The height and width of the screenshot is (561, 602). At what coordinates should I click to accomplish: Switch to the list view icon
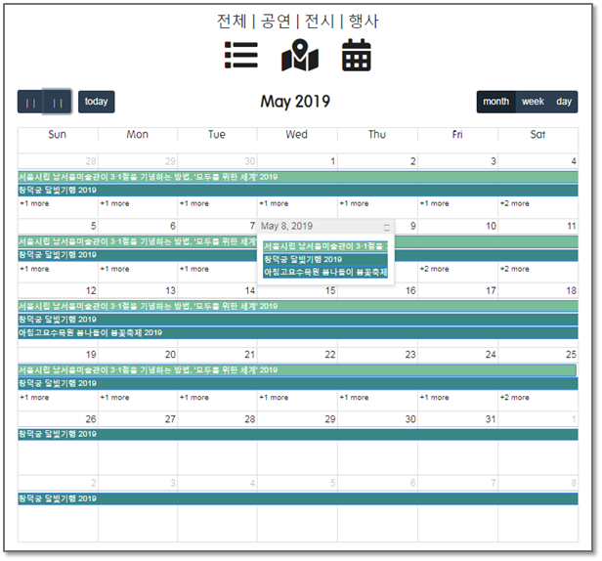241,55
